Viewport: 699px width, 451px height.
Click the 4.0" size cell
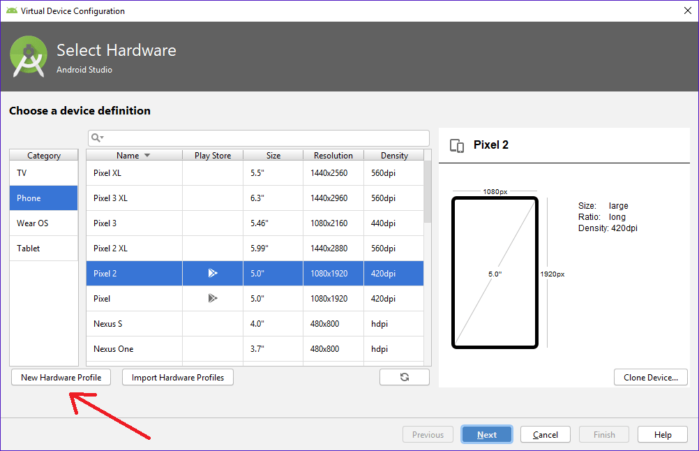click(273, 323)
